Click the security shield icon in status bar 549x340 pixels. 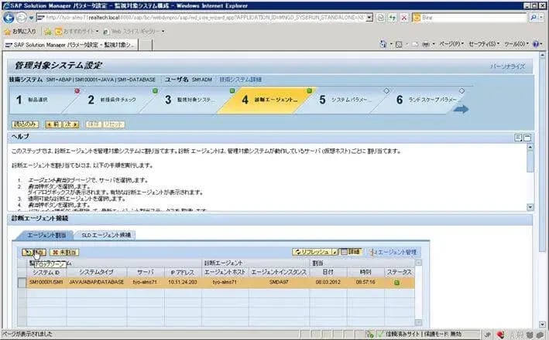click(x=500, y=335)
